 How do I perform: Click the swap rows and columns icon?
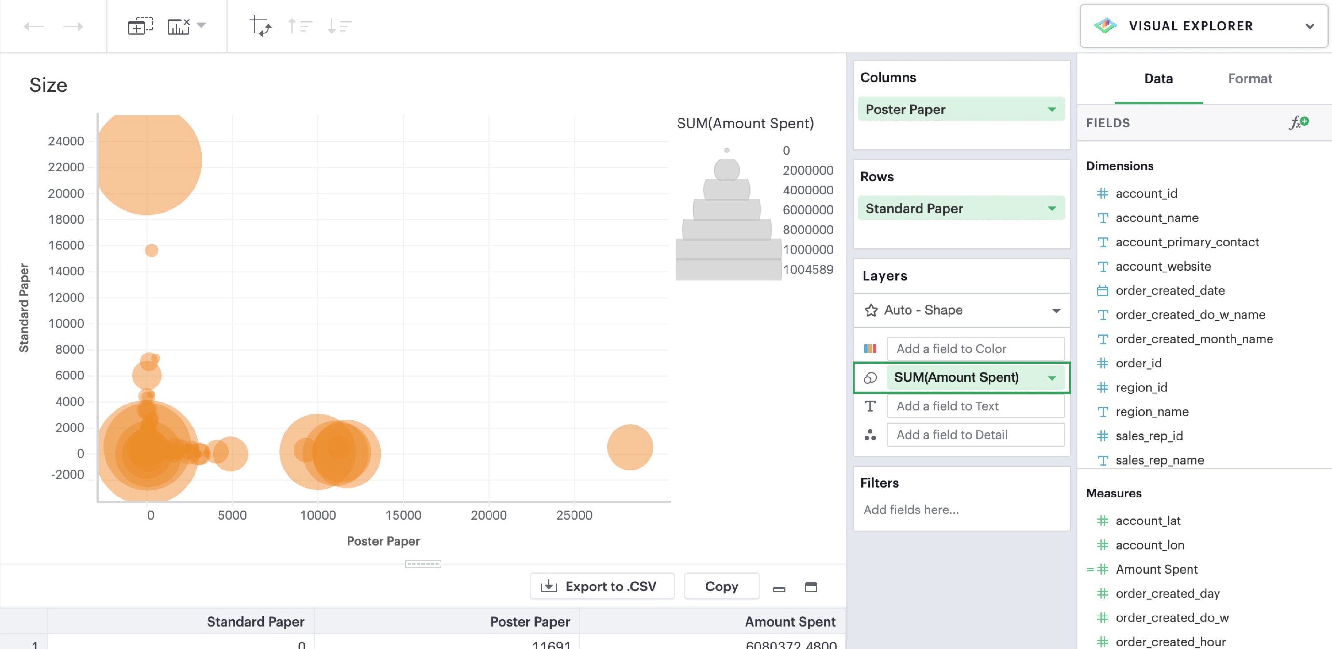pyautogui.click(x=260, y=26)
